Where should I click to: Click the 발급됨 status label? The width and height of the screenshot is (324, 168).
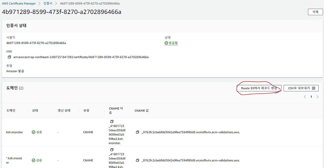click(x=173, y=43)
